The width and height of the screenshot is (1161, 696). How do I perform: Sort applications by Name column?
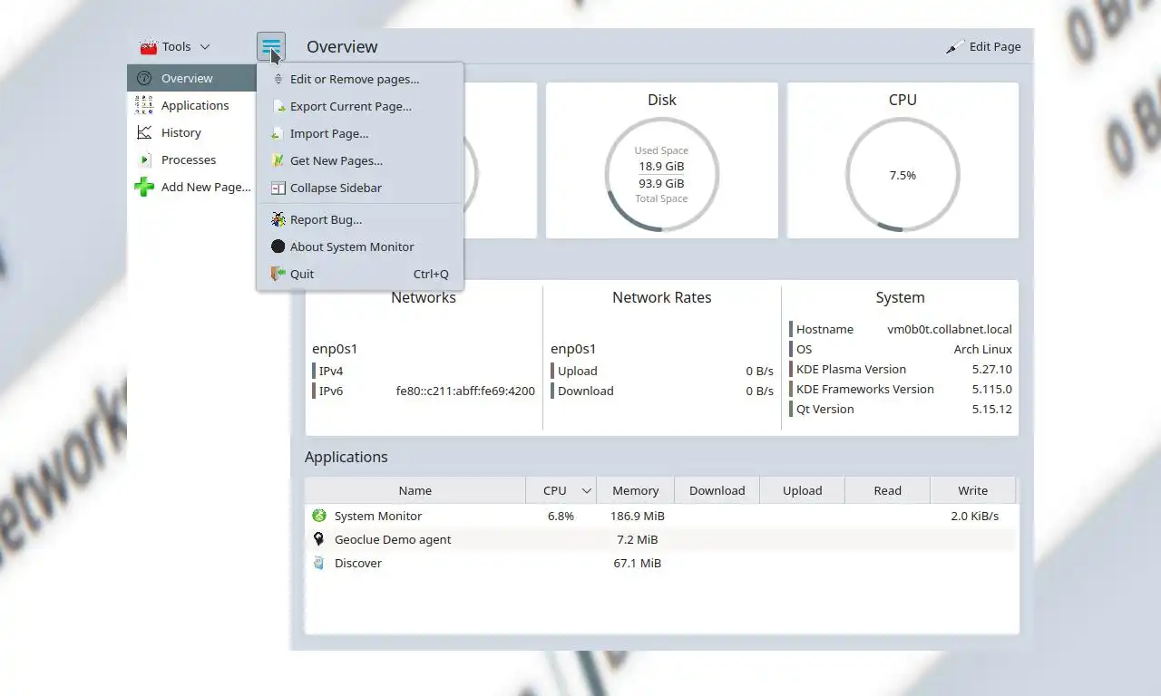coord(415,490)
